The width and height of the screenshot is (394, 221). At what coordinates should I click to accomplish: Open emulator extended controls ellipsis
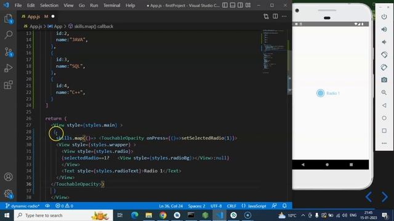(384, 143)
